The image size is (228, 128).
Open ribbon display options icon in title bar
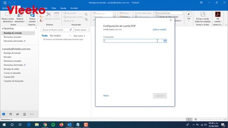tap(201, 2)
